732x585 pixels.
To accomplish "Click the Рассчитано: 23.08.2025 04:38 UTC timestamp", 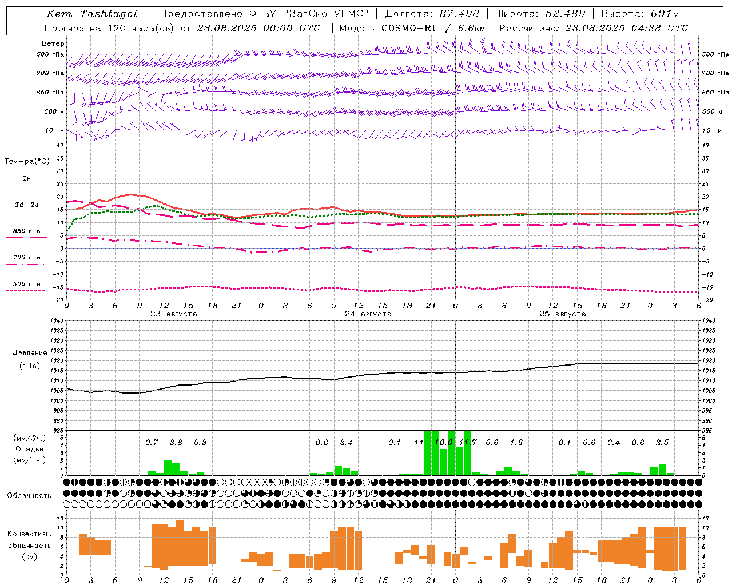I will (x=594, y=28).
